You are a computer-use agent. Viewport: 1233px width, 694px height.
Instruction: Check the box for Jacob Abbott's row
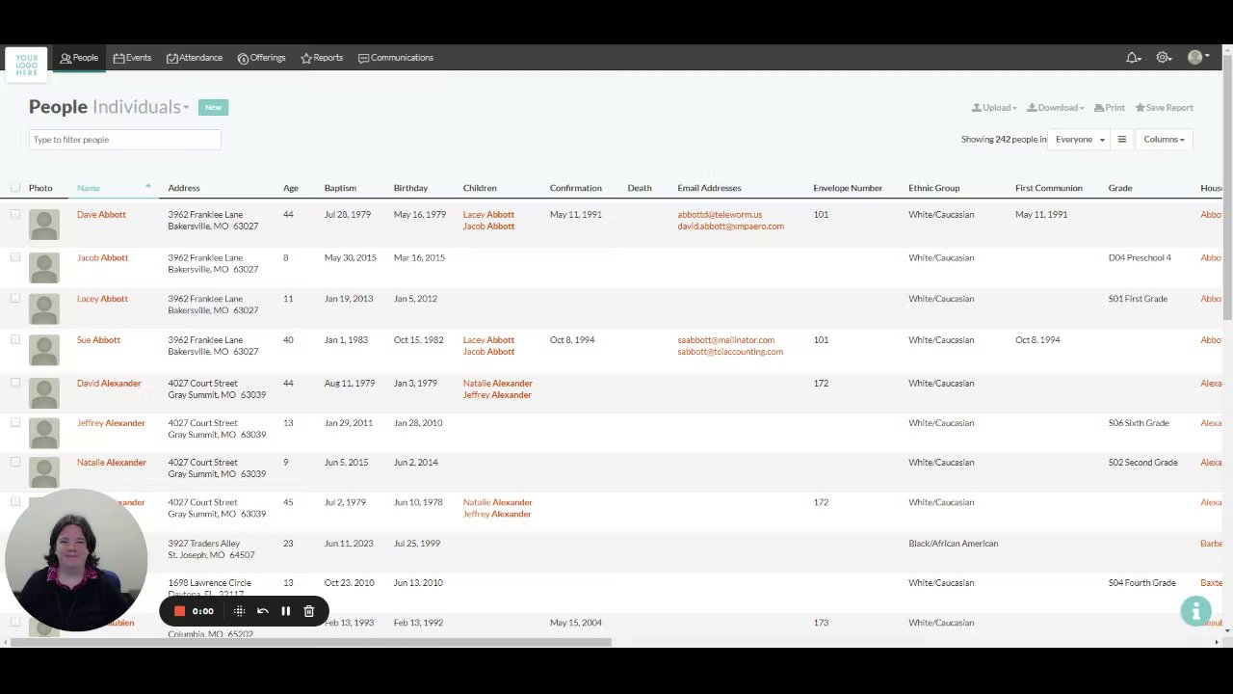pos(15,257)
